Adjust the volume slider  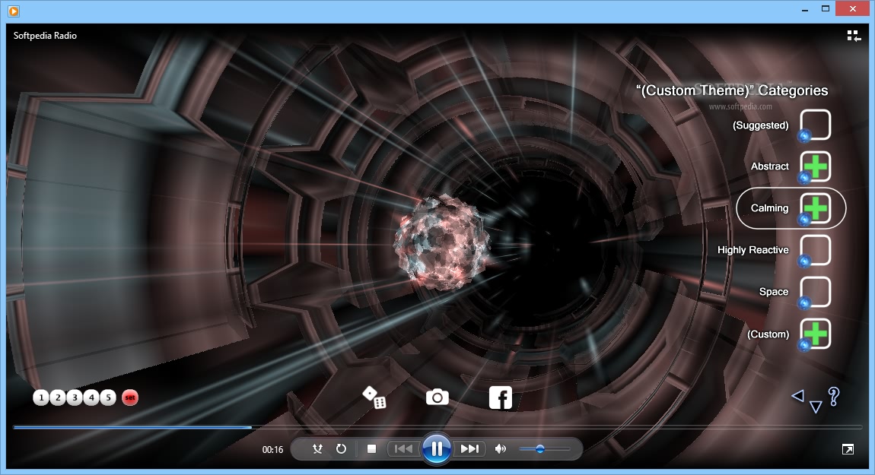[x=544, y=449]
